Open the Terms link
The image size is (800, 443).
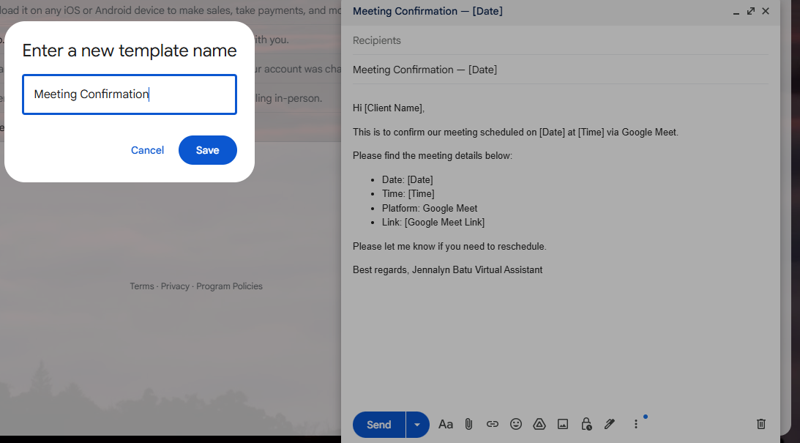coord(142,286)
